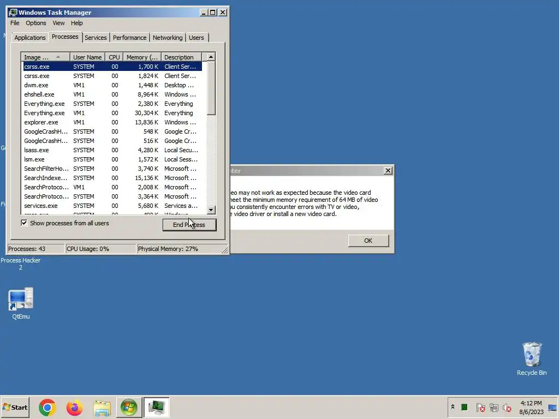
Task: Click the green CPU meter tray icon
Action: (x=465, y=407)
